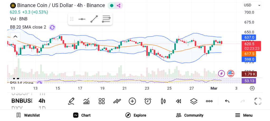The width and height of the screenshot is (270, 121).
Task: Open the candlestick chart type selector
Action: (163, 101)
